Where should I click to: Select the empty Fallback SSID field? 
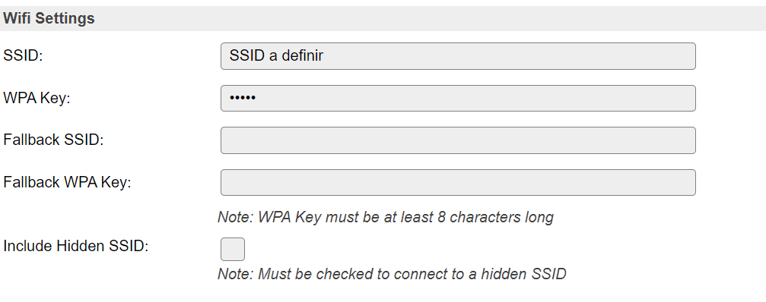[458, 140]
